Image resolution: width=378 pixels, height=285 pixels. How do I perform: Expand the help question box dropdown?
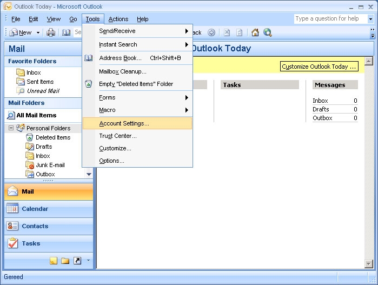(x=370, y=18)
